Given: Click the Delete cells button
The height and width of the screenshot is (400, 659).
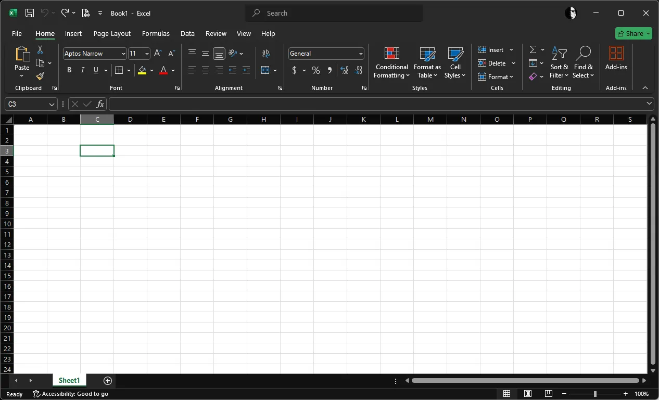Looking at the screenshot, I should tap(492, 63).
